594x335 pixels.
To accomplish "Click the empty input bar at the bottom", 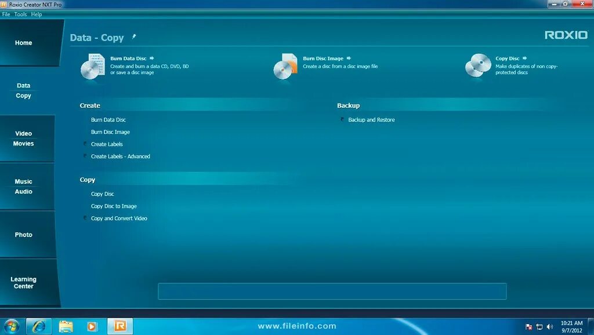I will tap(332, 291).
